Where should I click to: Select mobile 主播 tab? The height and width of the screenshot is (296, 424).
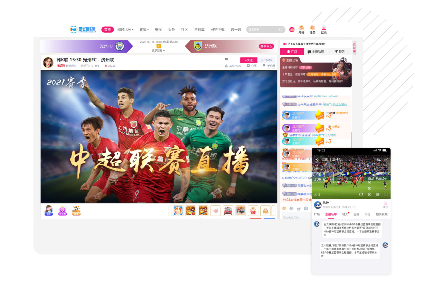(357, 214)
